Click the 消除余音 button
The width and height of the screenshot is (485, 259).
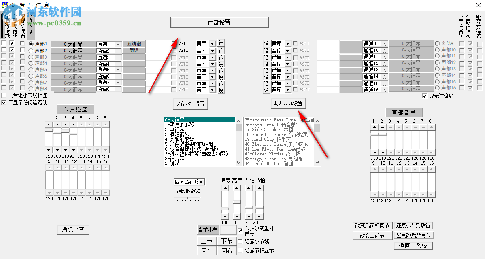[73, 229]
